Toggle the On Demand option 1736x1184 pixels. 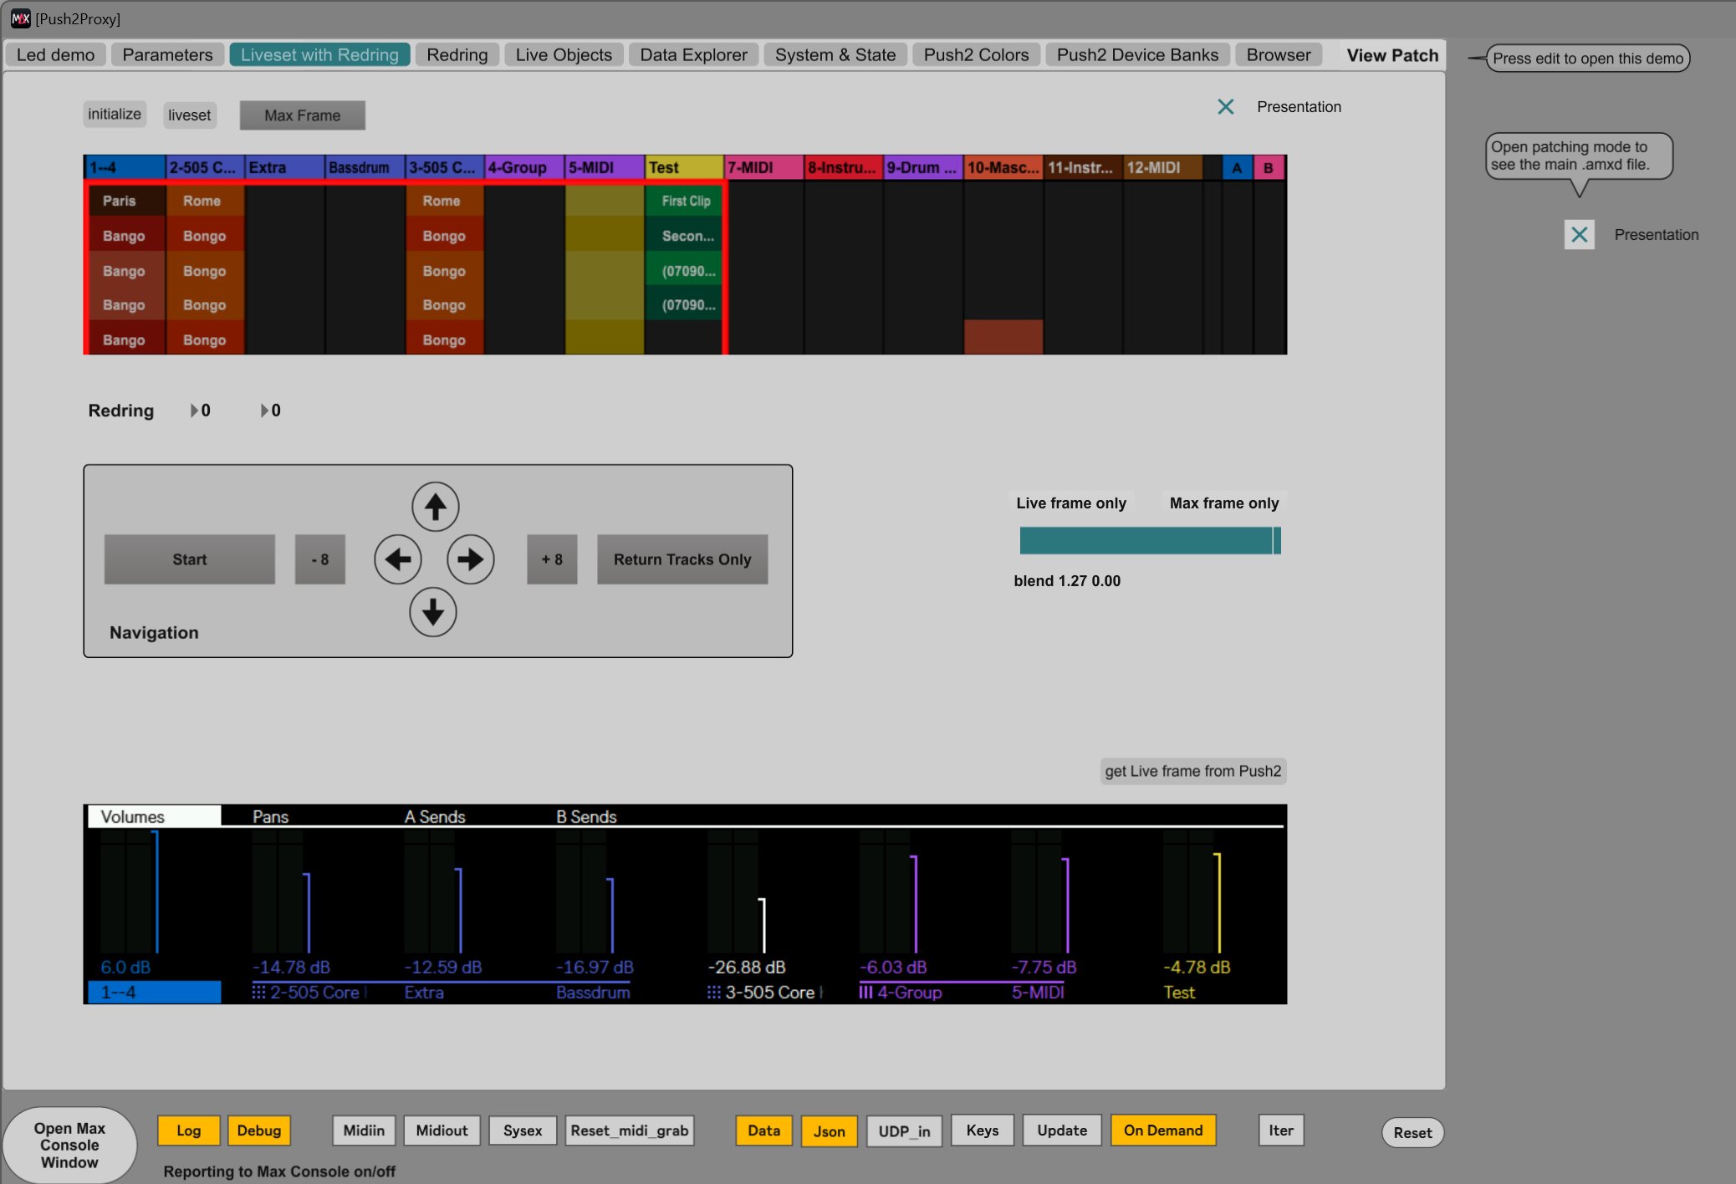1162,1130
